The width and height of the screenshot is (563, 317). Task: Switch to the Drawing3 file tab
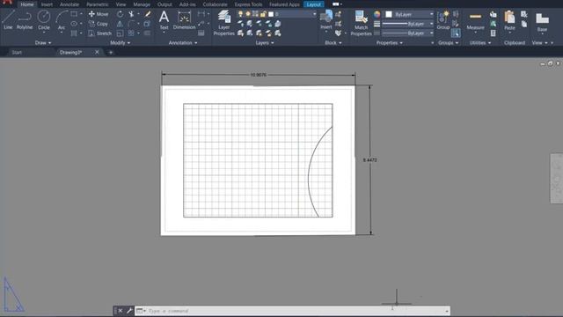tap(70, 53)
